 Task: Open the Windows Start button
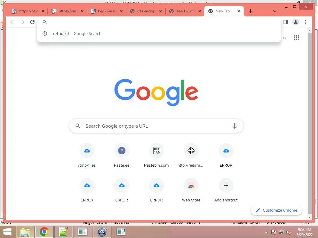pyautogui.click(x=7, y=232)
